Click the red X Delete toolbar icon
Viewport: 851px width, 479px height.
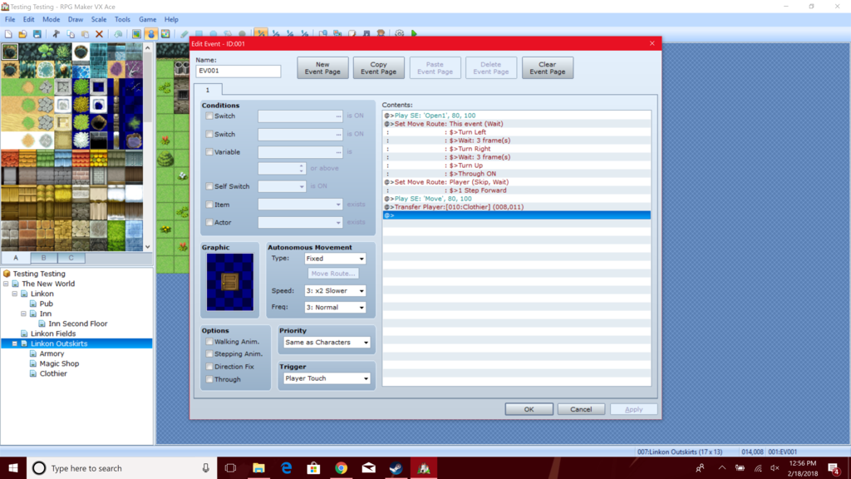pos(99,34)
